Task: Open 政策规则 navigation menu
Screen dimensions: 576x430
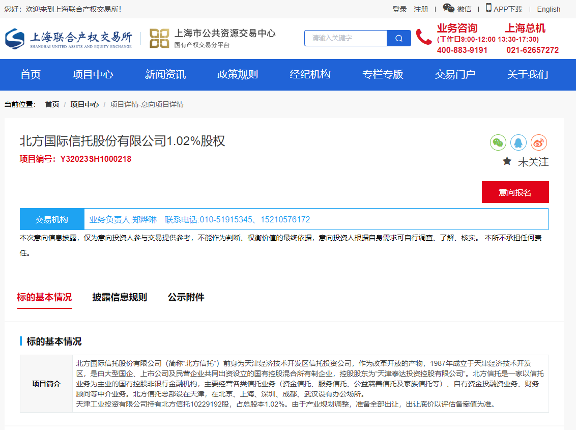Action: click(238, 75)
